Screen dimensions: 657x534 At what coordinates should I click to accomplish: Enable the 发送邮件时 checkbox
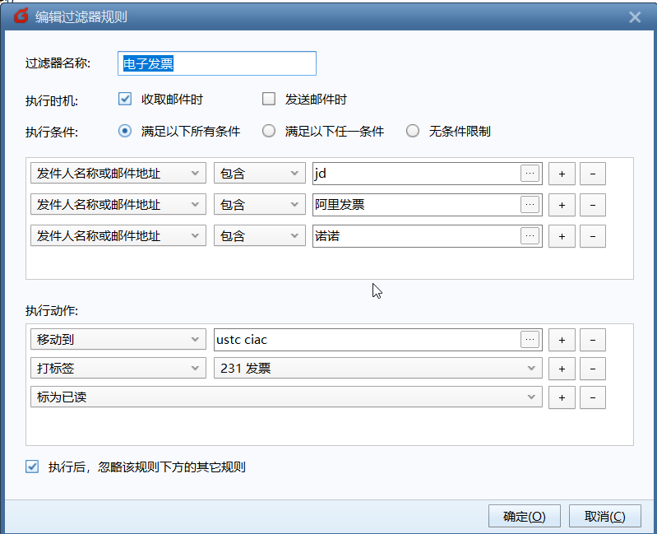point(269,100)
